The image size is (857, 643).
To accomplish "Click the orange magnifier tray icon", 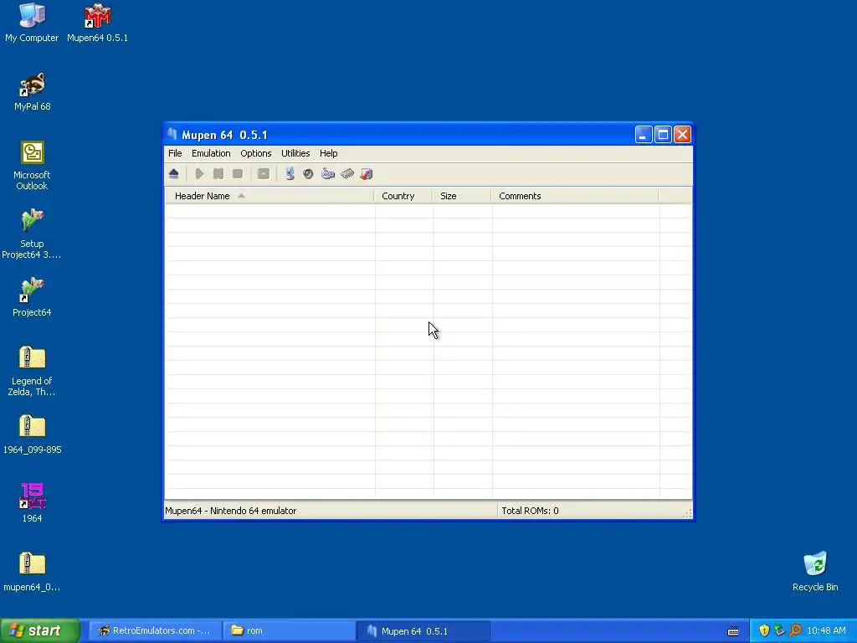I will (x=795, y=630).
